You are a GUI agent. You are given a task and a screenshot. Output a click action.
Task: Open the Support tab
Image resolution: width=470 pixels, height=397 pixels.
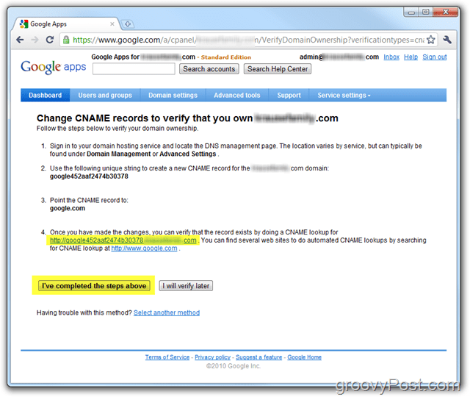(289, 95)
